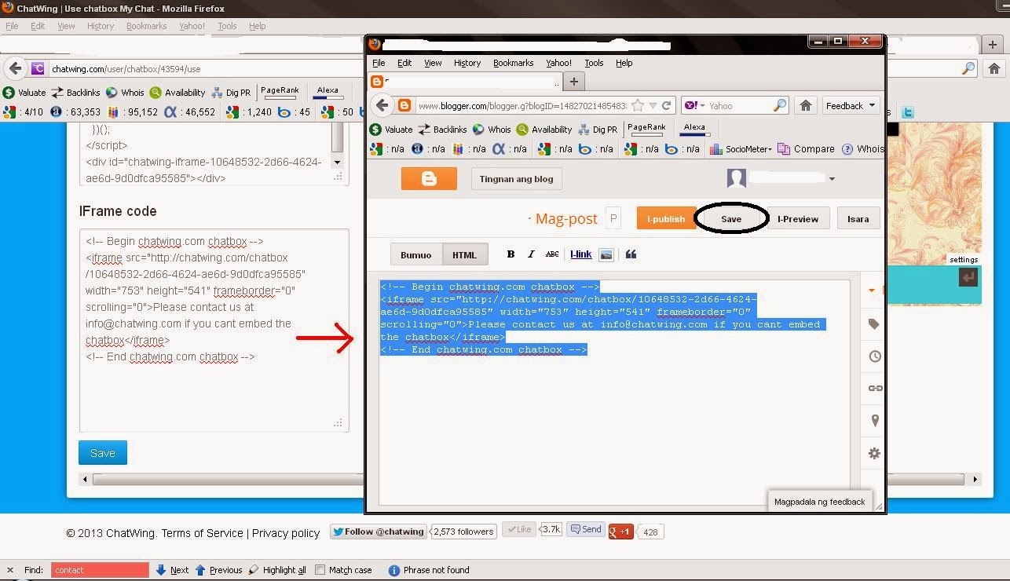
Task: Open URL history dropdown arrow in Blogger window
Action: click(x=653, y=105)
